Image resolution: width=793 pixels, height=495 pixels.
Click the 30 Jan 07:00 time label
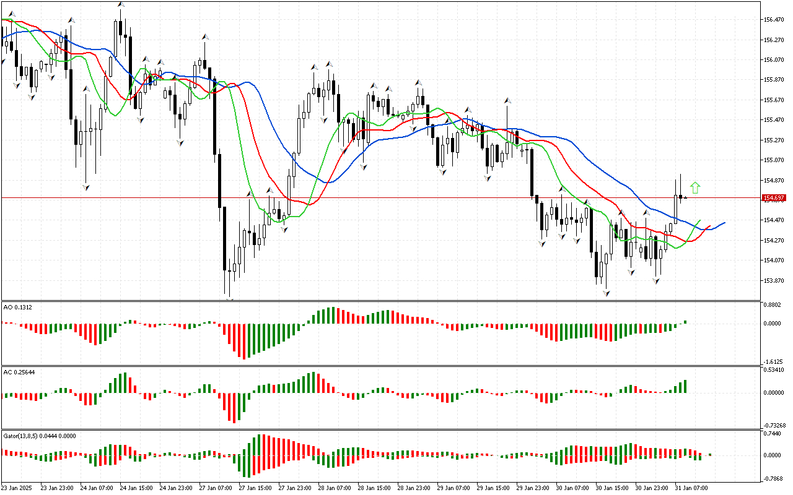[573, 488]
